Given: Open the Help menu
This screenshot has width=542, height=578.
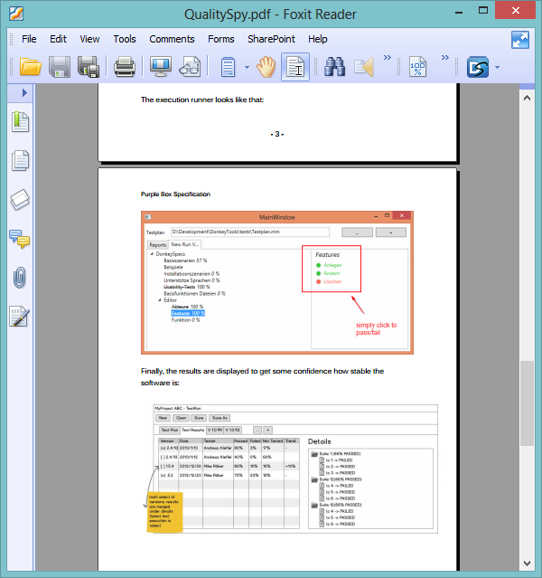Looking at the screenshot, I should pyautogui.click(x=318, y=39).
